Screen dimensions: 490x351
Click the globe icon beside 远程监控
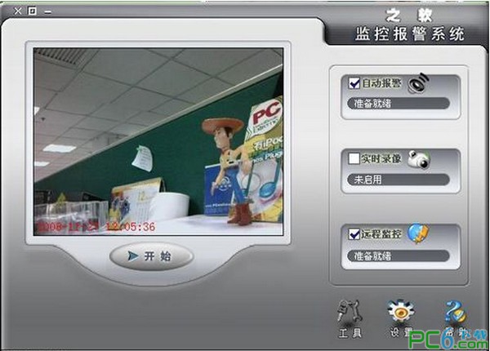[x=418, y=233]
